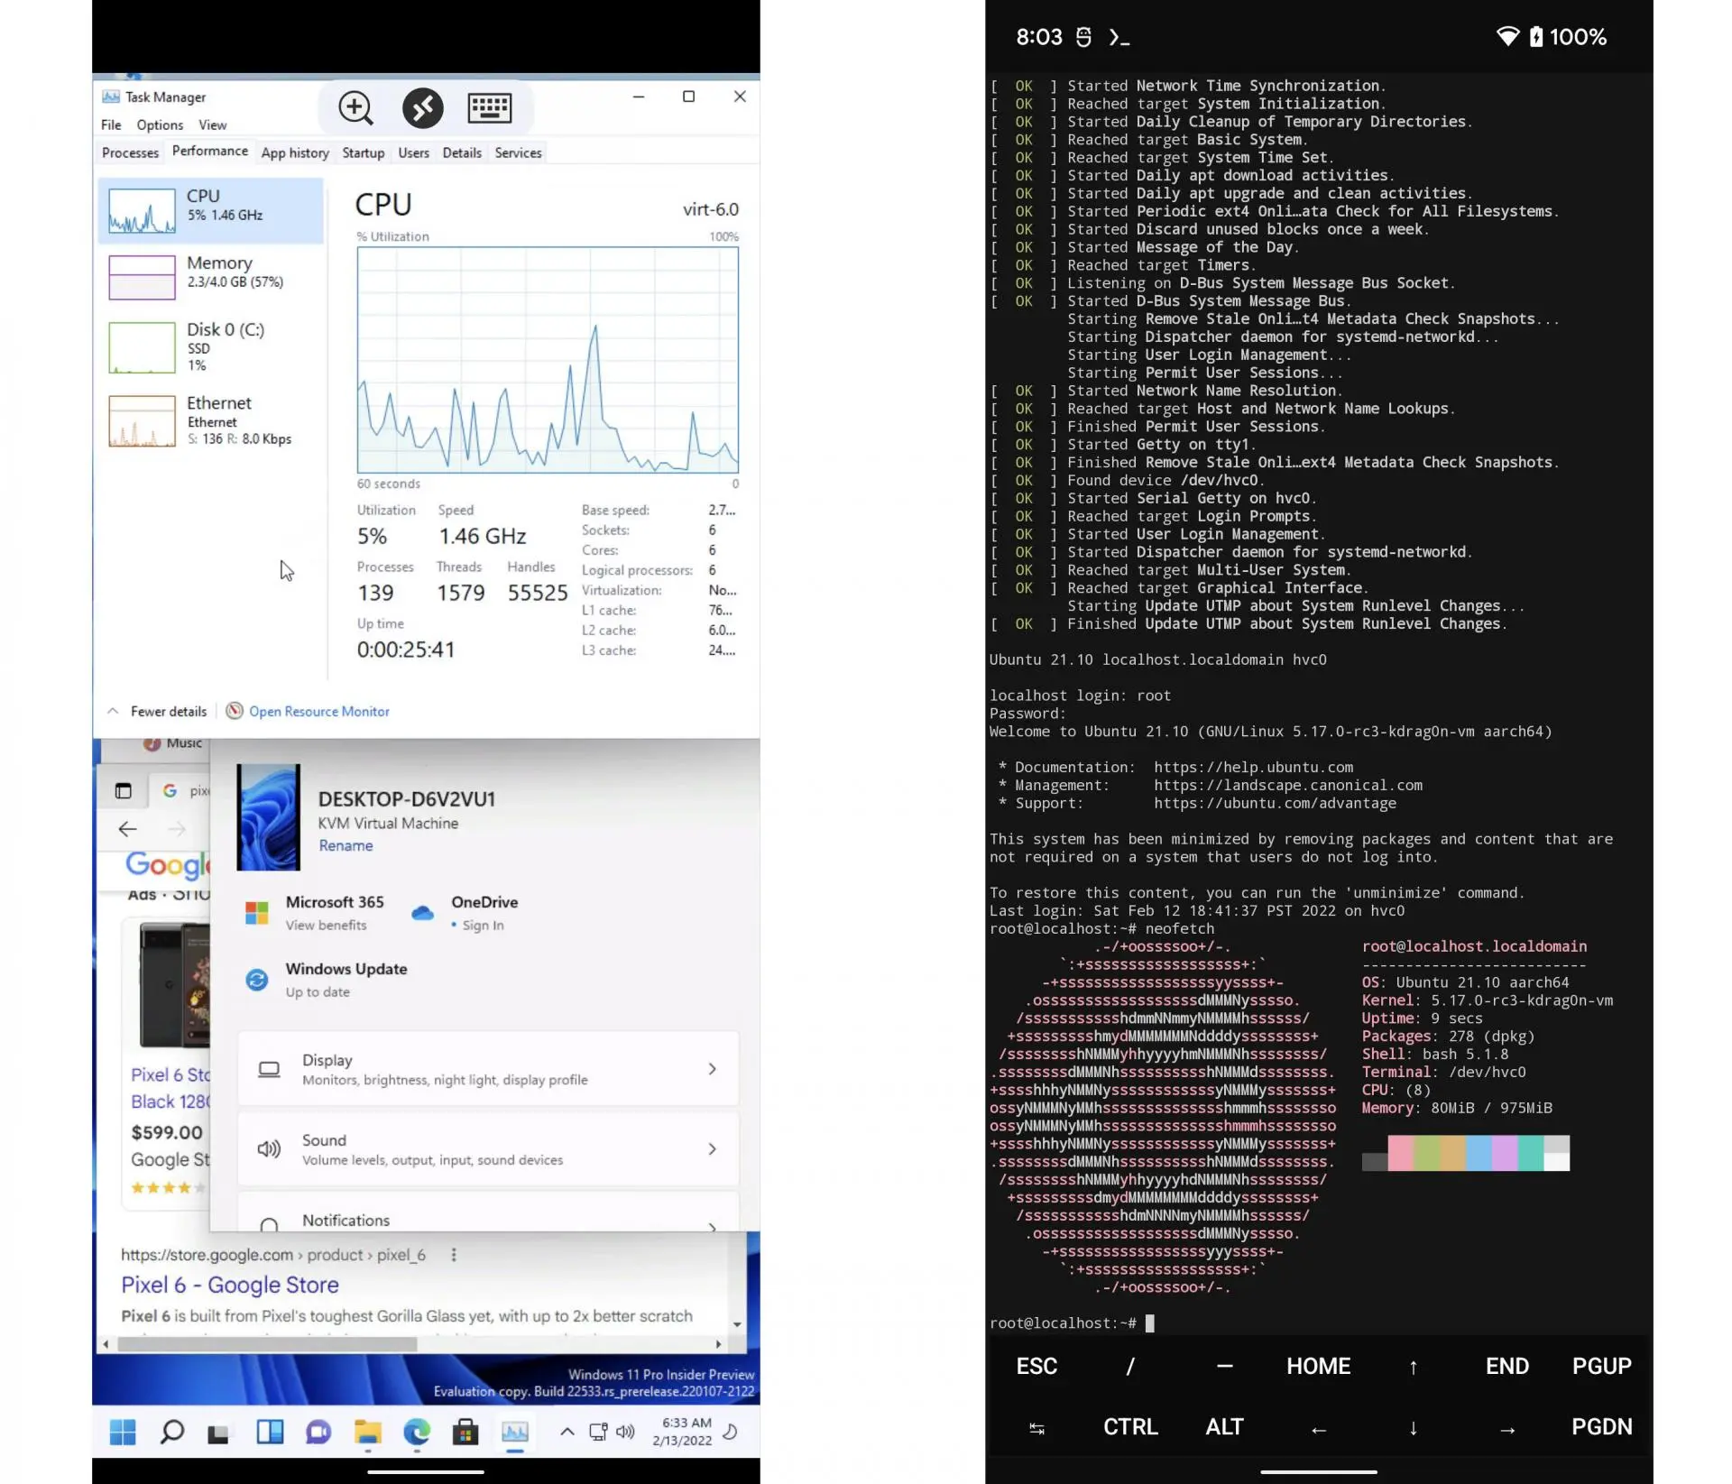
Task: Toggle the CTRL modifier key
Action: tap(1130, 1426)
